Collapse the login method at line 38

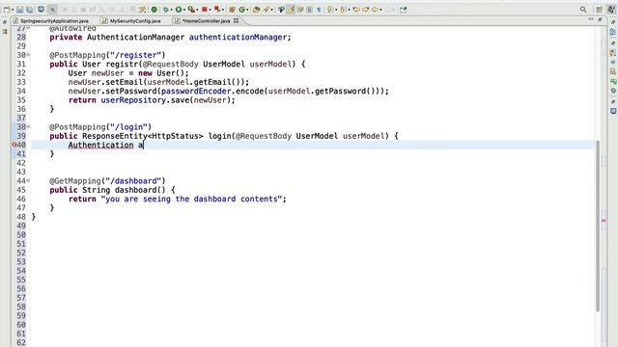(28, 126)
